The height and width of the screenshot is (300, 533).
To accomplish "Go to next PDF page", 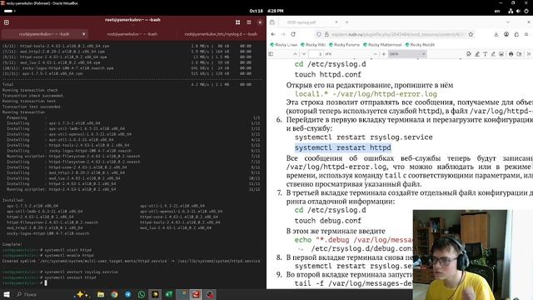I will 304,54.
